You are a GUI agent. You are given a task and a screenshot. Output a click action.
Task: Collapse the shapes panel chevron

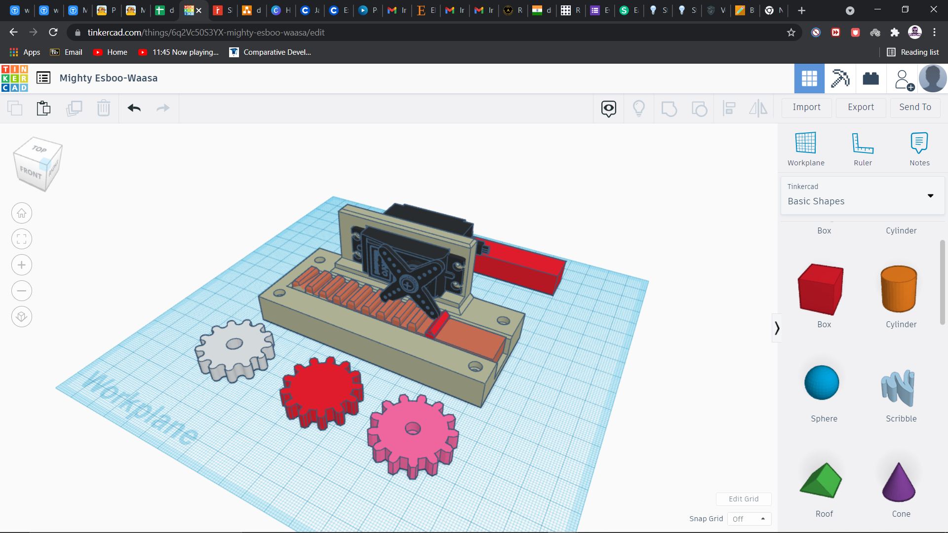click(777, 328)
